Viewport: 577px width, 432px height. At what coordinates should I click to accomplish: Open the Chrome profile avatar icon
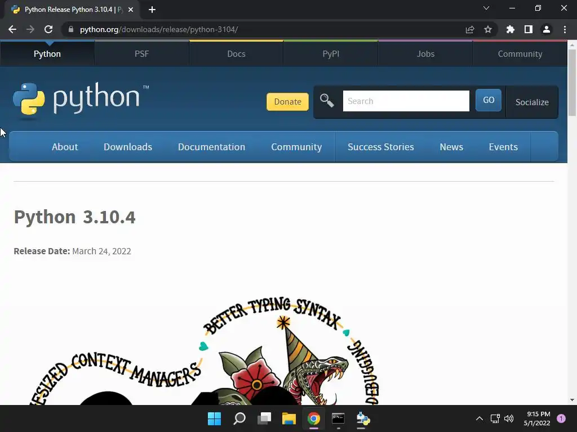[x=547, y=29]
